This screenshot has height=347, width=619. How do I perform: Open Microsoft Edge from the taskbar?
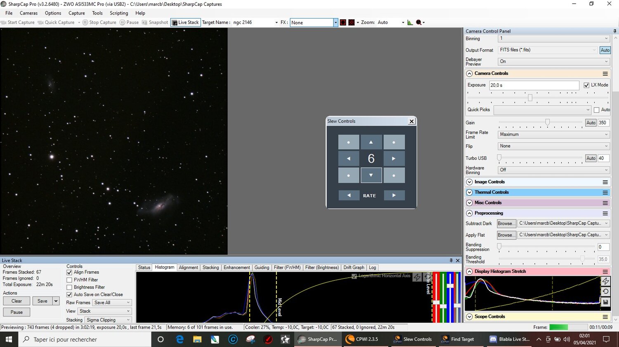point(180,339)
